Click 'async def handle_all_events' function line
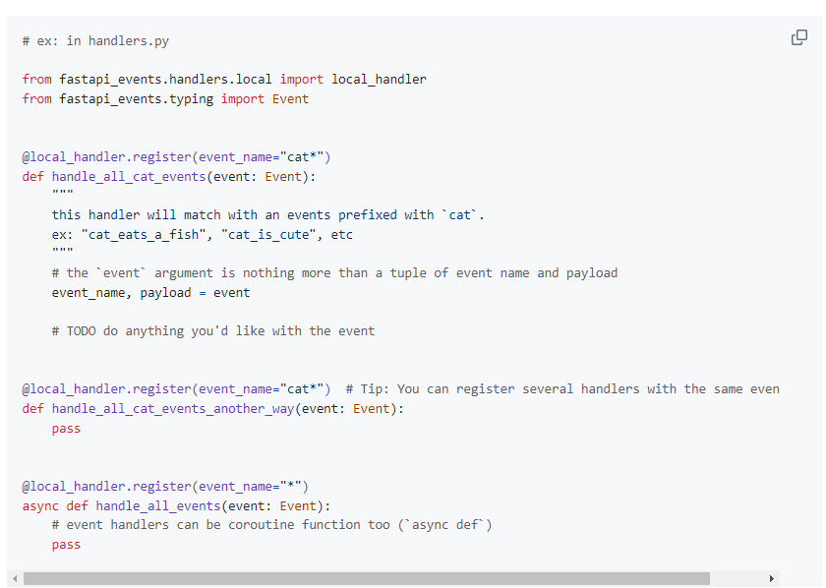The width and height of the screenshot is (826, 588). point(176,505)
